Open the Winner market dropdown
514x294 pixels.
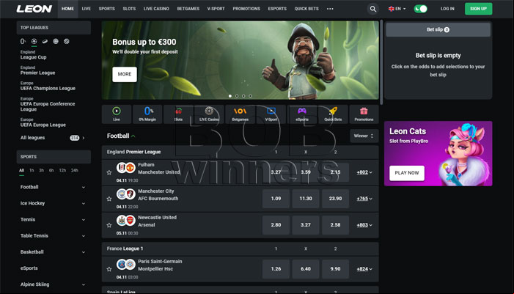[x=364, y=136]
